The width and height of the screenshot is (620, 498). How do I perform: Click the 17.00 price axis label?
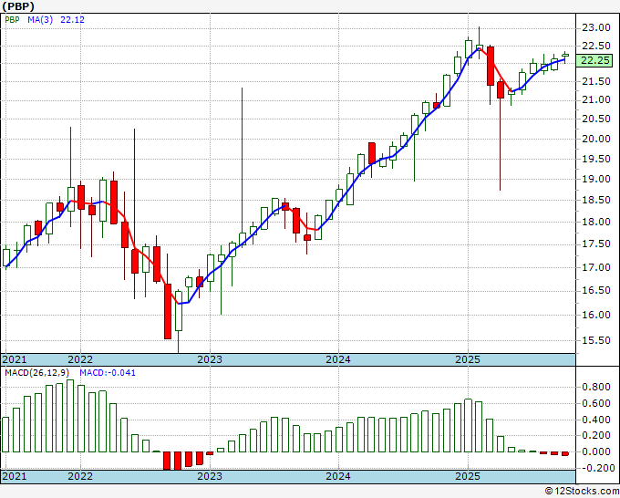(x=596, y=268)
